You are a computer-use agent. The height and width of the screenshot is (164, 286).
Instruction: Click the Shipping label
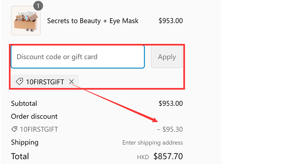(x=25, y=142)
